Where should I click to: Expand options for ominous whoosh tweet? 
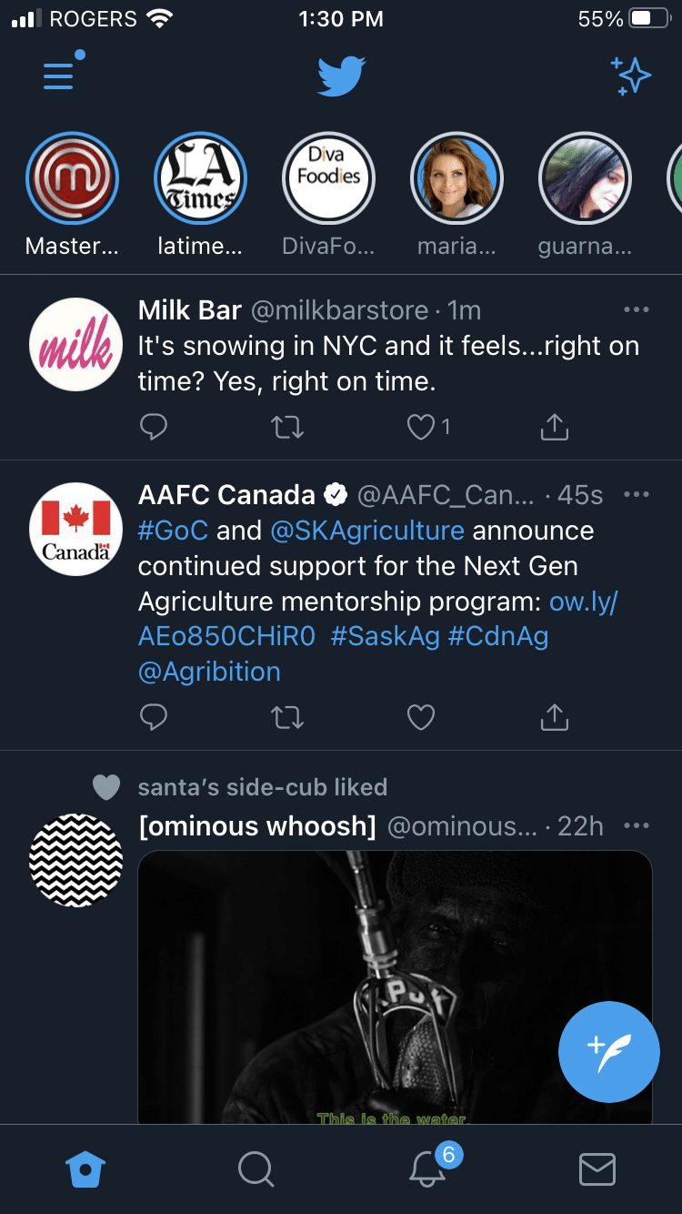coord(637,825)
